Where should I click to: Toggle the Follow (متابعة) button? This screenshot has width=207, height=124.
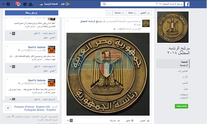(133, 13)
